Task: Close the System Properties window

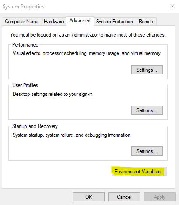Action: [x=172, y=6]
